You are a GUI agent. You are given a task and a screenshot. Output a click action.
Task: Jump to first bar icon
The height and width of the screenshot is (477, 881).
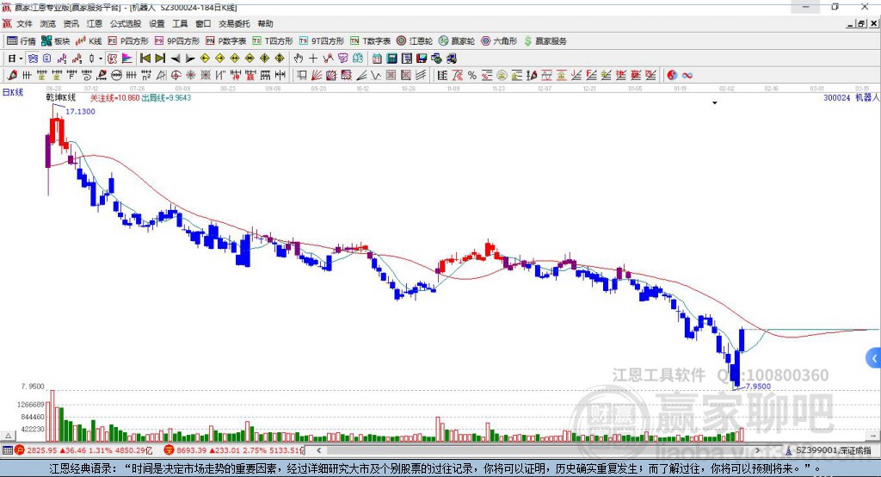145,59
